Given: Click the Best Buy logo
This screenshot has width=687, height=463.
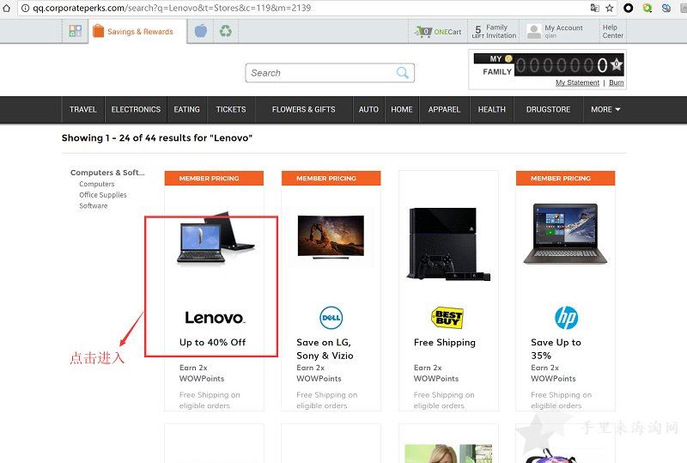Looking at the screenshot, I should tap(447, 318).
